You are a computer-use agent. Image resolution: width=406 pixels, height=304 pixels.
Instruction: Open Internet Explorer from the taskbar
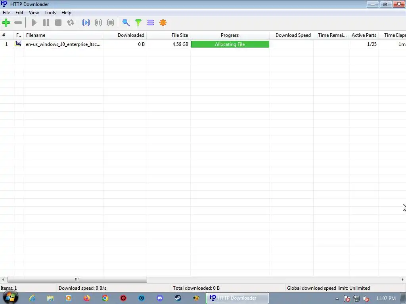point(32,298)
